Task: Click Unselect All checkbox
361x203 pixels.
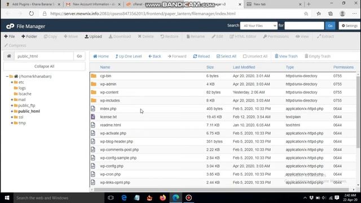Action: click(255, 56)
